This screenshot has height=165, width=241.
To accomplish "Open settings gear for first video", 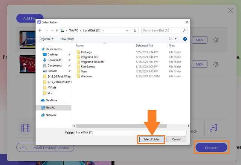I will point(216,40).
